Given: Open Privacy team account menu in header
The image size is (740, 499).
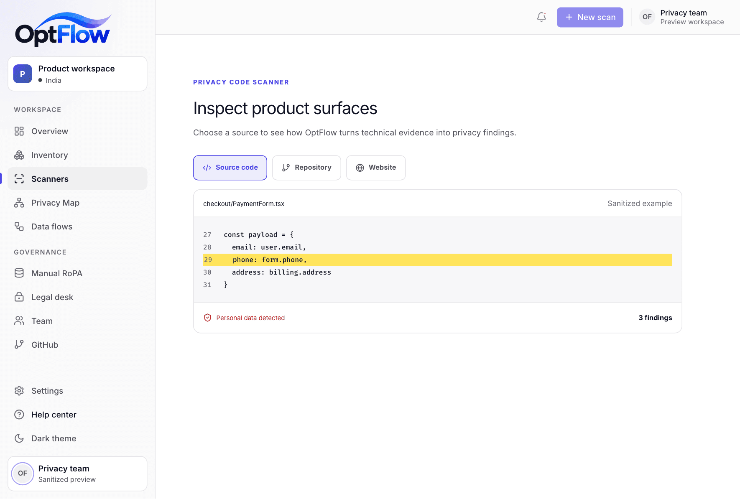Looking at the screenshot, I should coord(682,17).
